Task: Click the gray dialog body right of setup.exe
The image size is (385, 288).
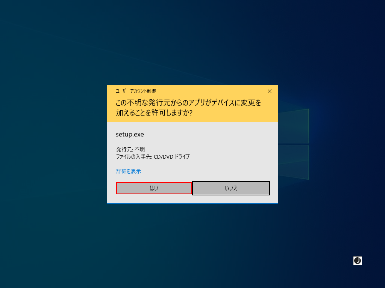Action: tap(209, 135)
